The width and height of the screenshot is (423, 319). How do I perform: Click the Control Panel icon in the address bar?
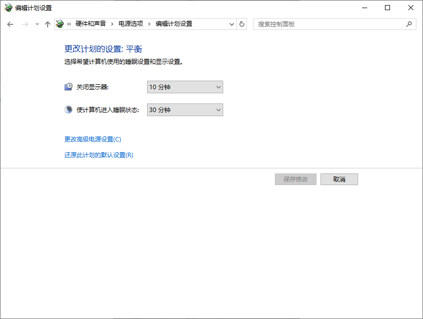point(59,23)
